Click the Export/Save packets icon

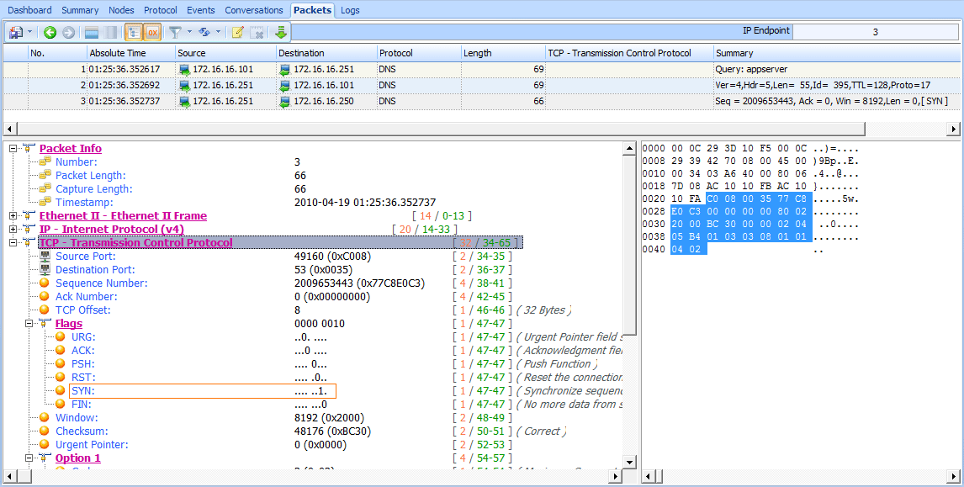click(x=16, y=33)
